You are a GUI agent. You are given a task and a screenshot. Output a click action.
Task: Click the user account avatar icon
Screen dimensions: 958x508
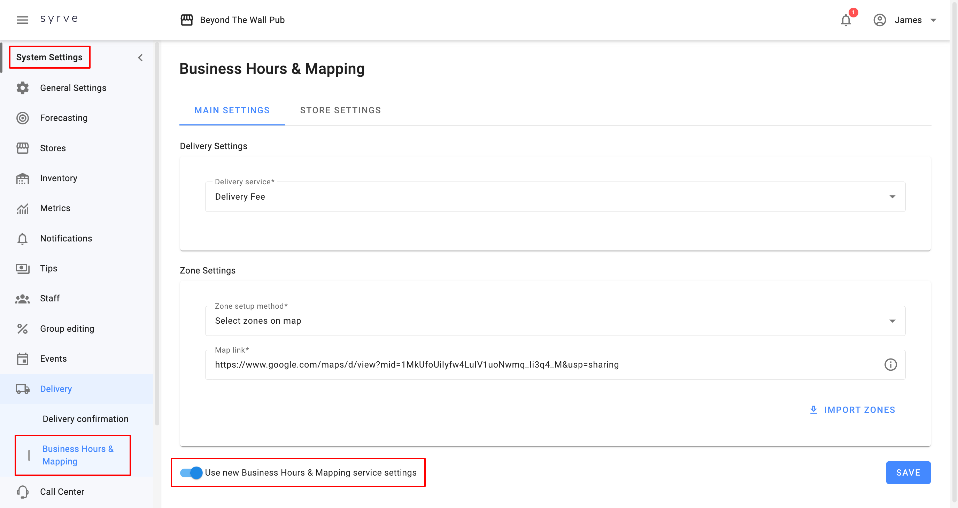[879, 20]
